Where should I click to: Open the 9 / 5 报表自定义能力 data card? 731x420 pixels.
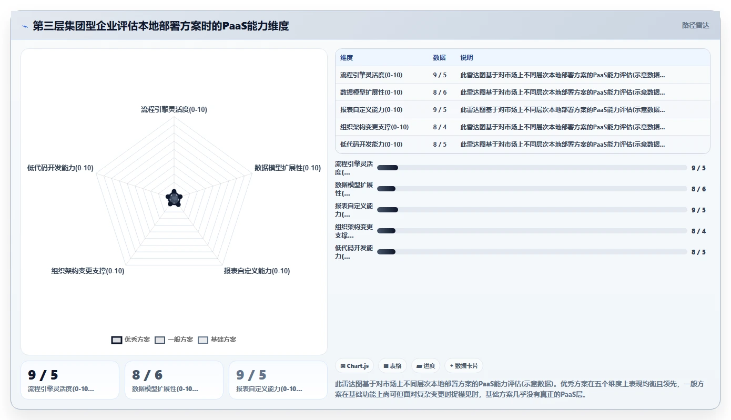pyautogui.click(x=278, y=380)
